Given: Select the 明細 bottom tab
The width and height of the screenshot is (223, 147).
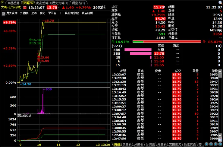Looking at the screenshot, I should pos(117,144).
